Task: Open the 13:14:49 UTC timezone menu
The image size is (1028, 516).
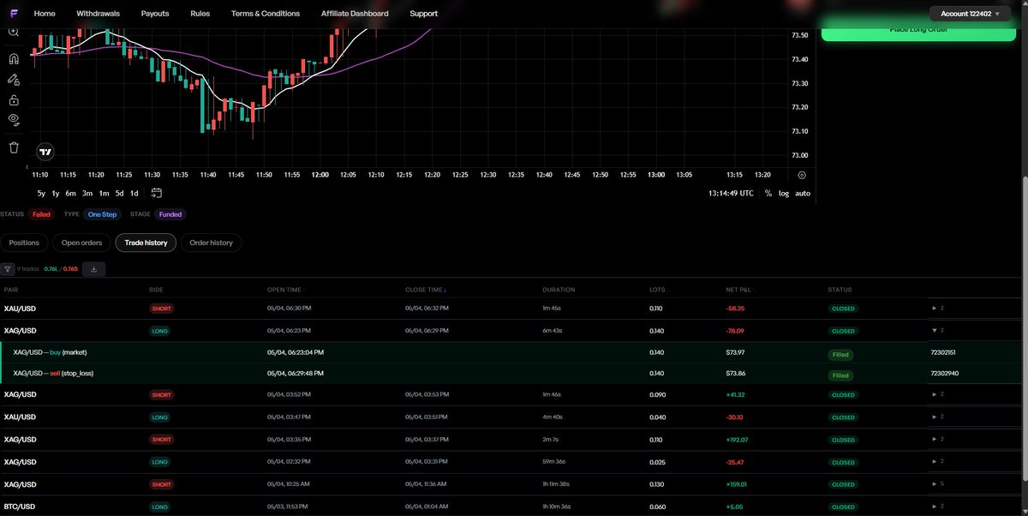Action: 731,193
